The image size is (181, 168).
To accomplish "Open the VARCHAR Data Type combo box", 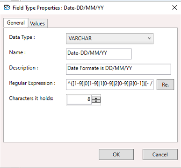I will click(109, 38).
